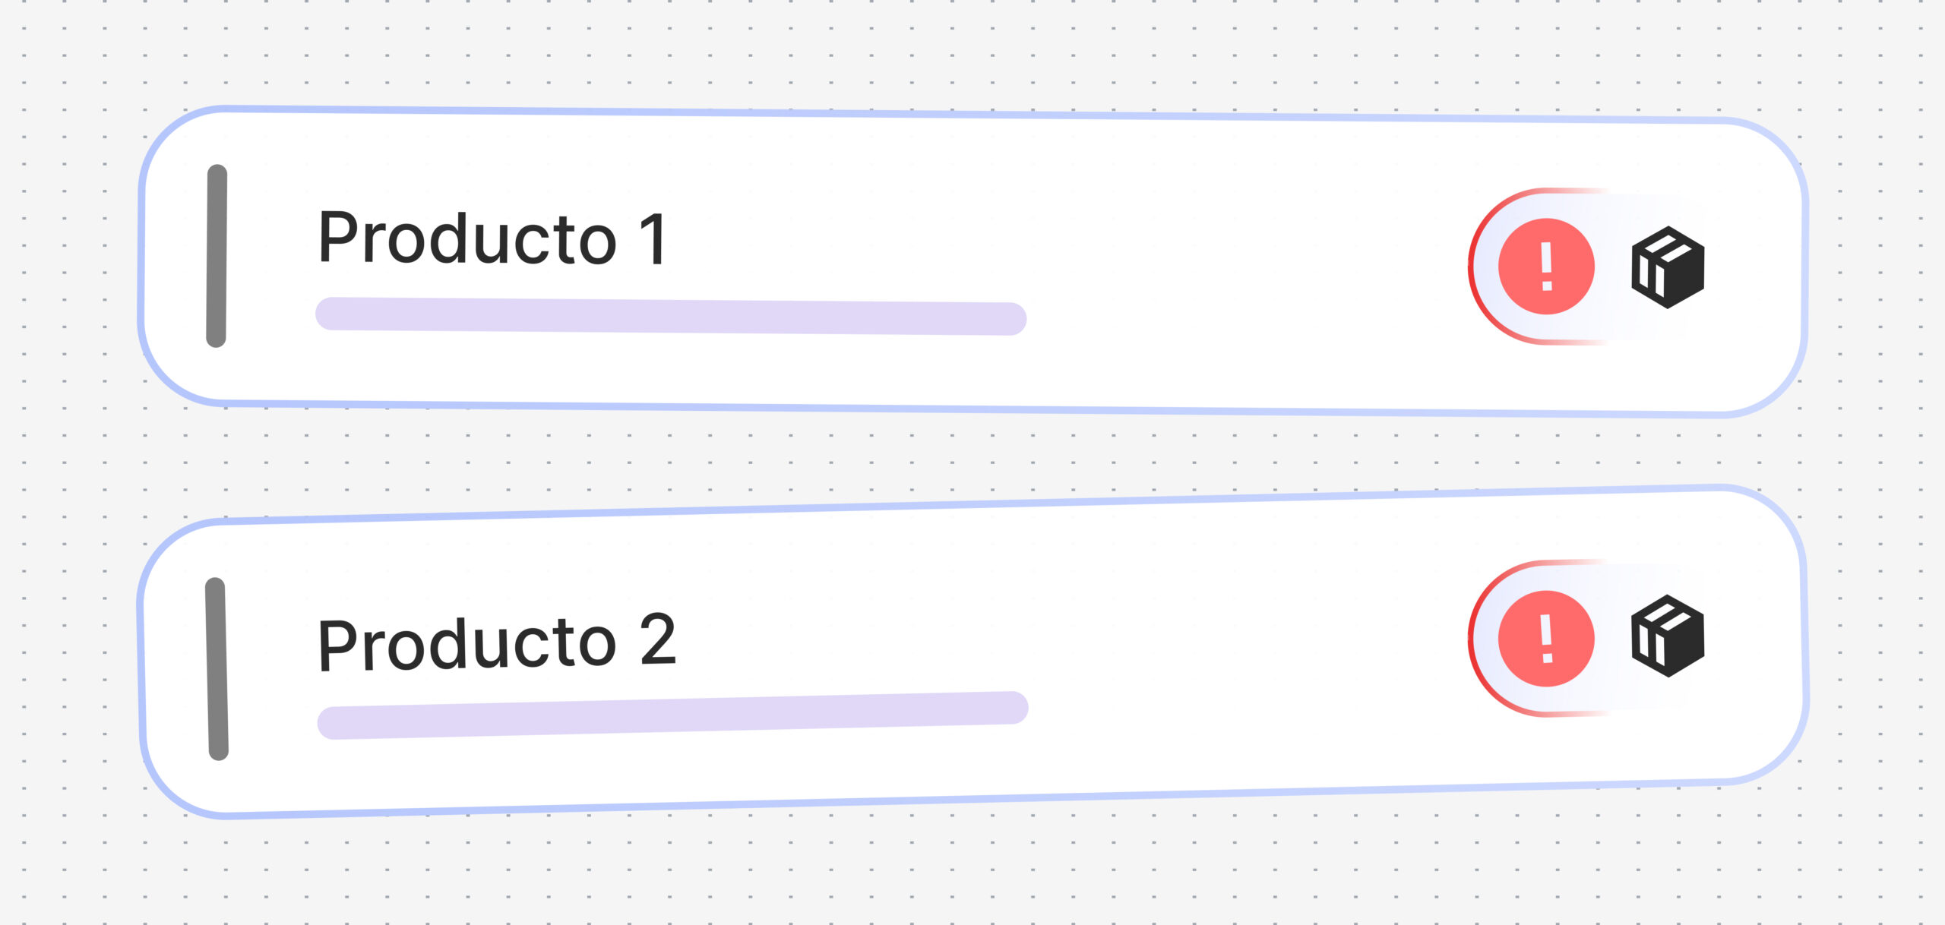This screenshot has height=925, width=1945.
Task: Click white space right of Producto 1's box icon
Action: (x=1755, y=267)
